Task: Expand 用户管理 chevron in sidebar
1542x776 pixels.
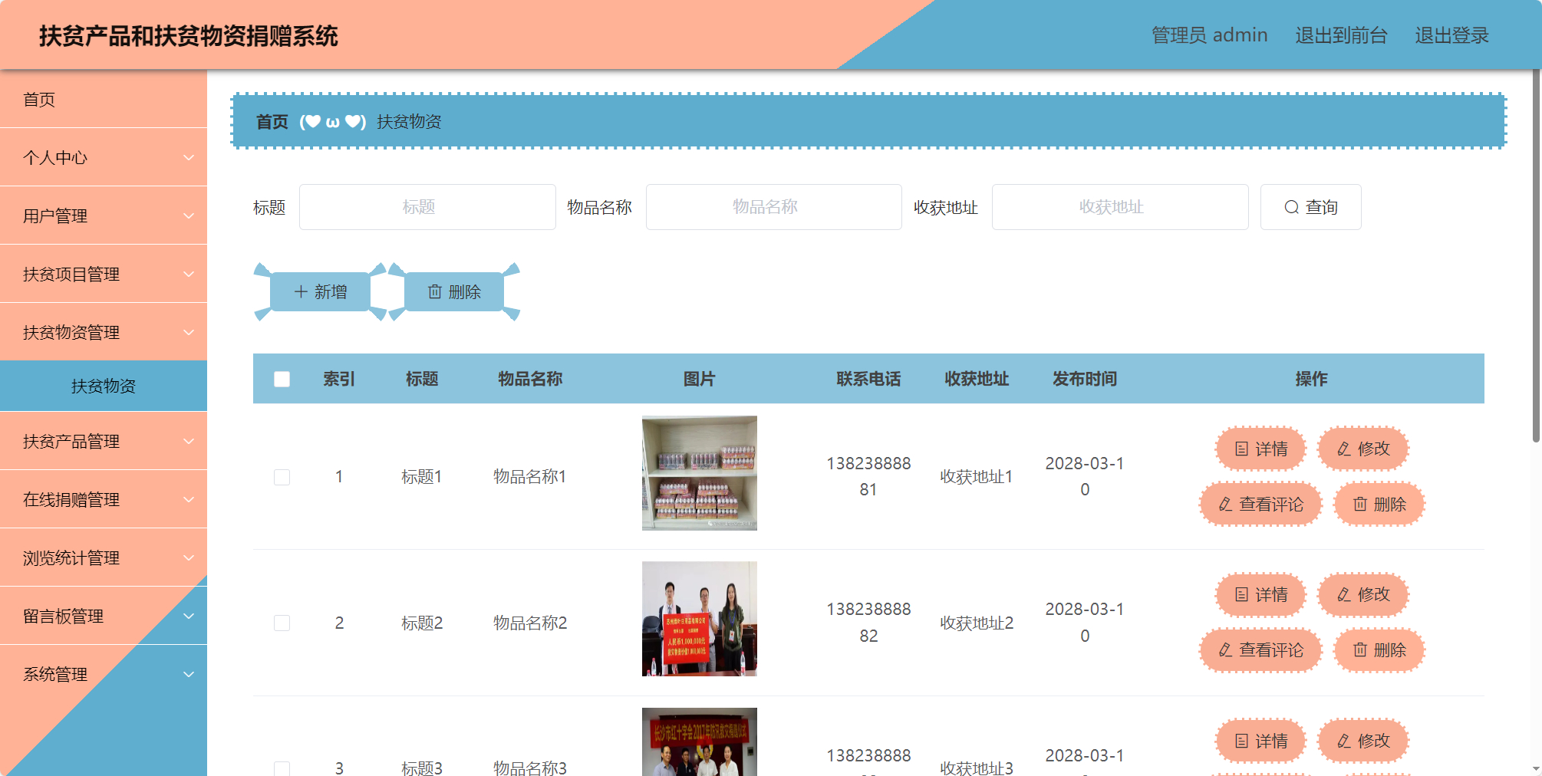Action: [x=189, y=215]
